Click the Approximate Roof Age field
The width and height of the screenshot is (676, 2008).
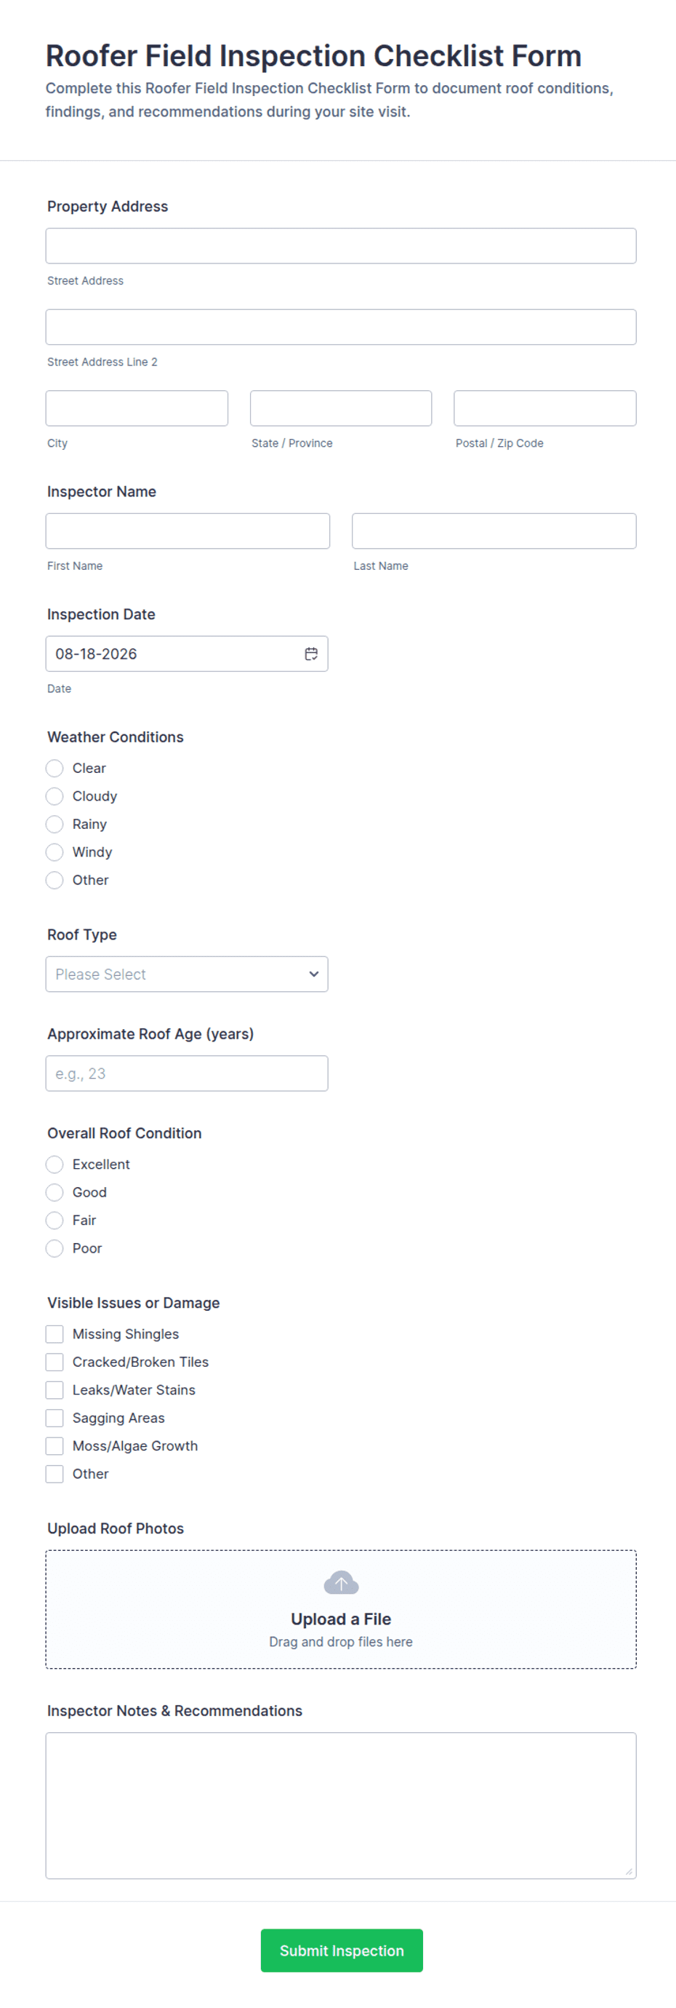click(187, 1074)
